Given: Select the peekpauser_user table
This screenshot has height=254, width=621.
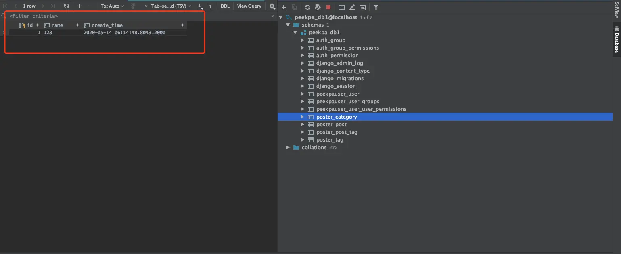Looking at the screenshot, I should pyautogui.click(x=337, y=94).
